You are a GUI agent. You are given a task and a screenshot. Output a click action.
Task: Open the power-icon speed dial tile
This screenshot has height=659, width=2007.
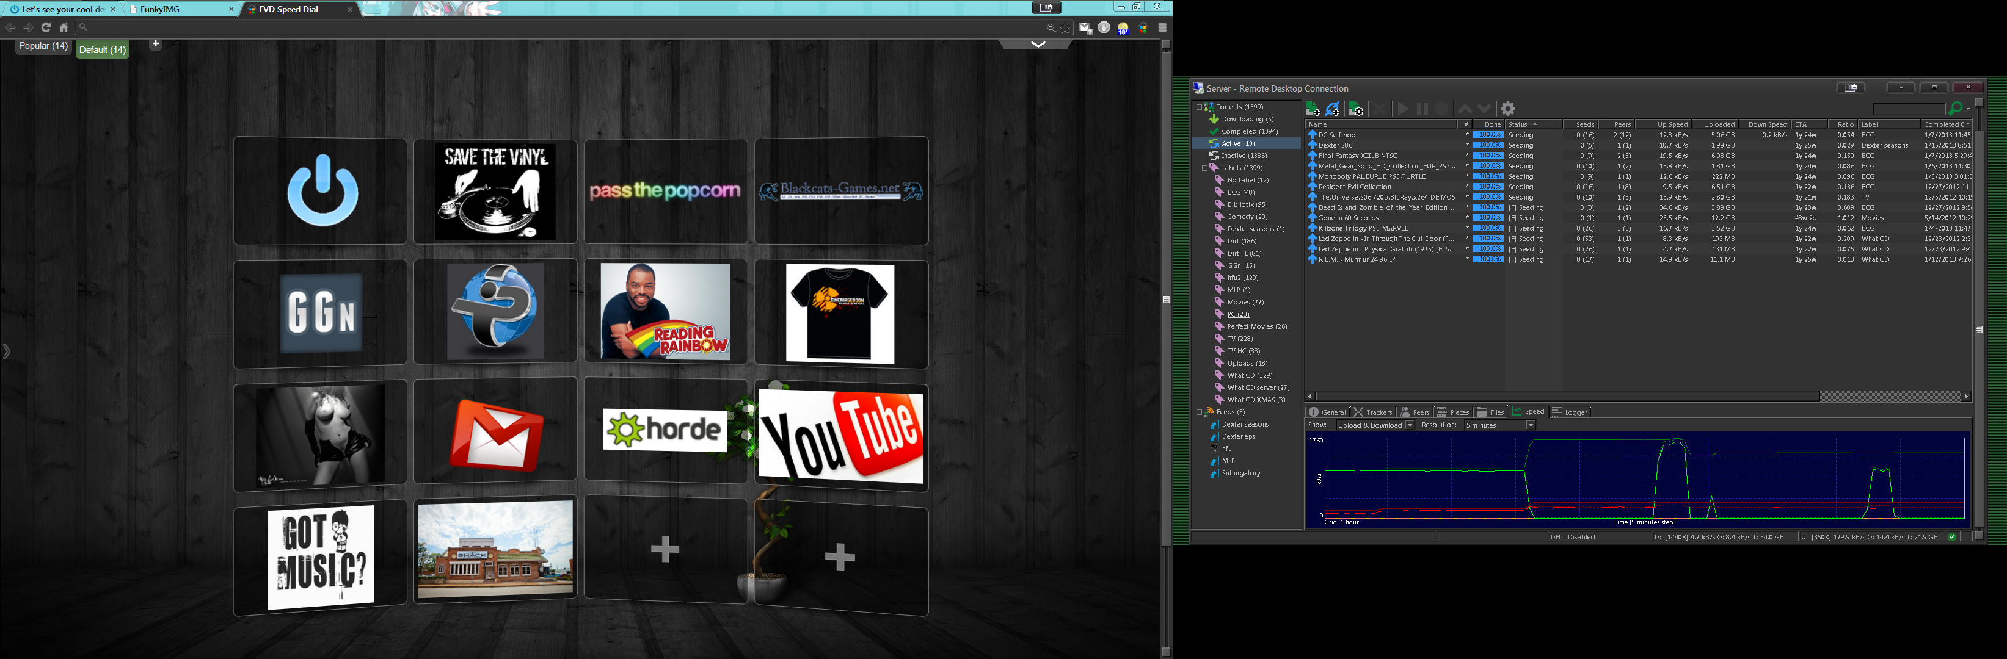point(320,190)
